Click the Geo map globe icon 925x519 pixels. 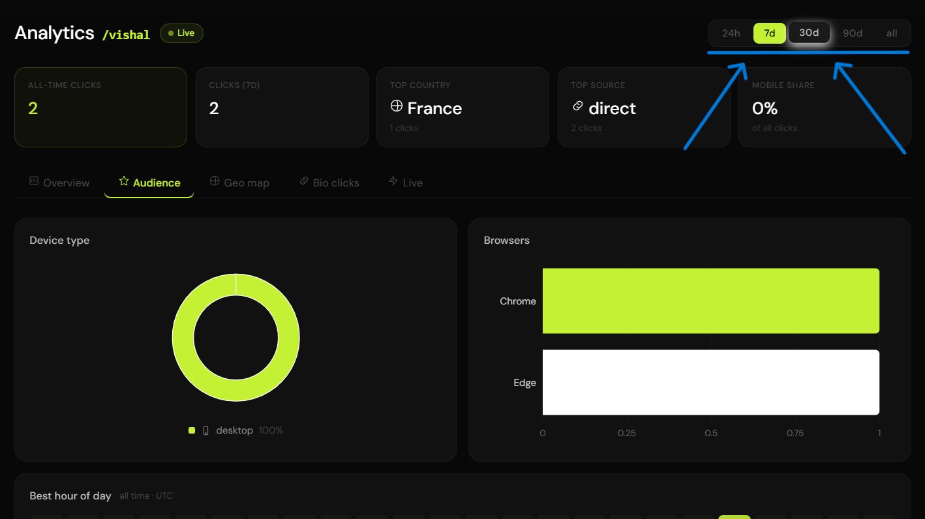[215, 181]
